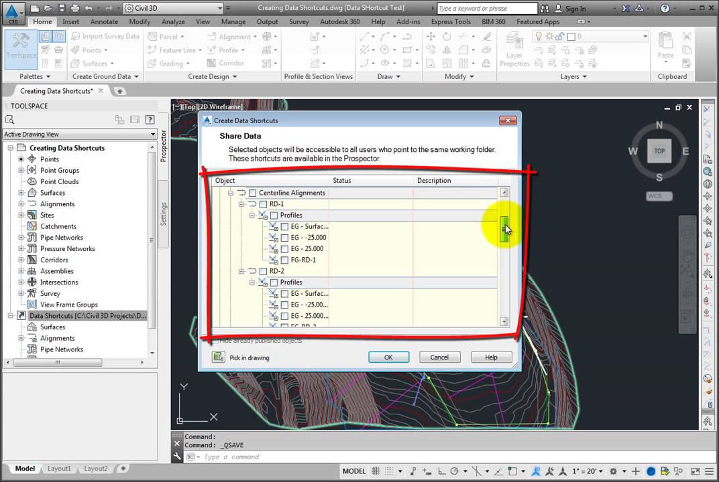
Task: Click the Rotate tool in Modify panel
Action: (x=447, y=36)
